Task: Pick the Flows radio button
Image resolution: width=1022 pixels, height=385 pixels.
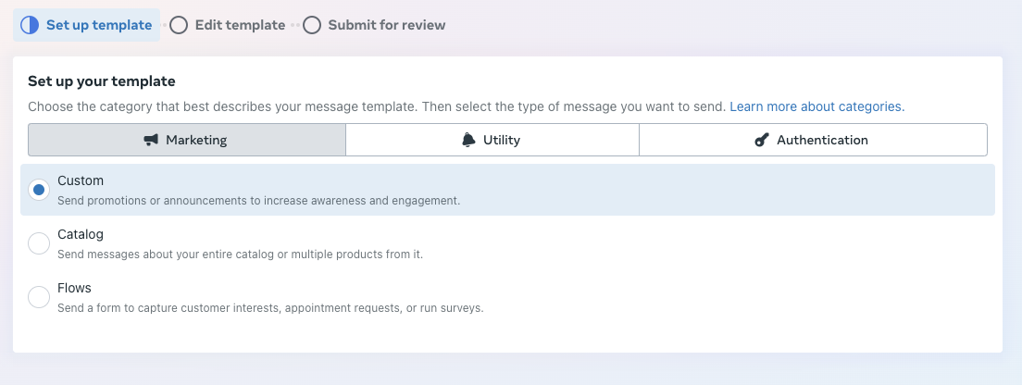Action: tap(39, 297)
